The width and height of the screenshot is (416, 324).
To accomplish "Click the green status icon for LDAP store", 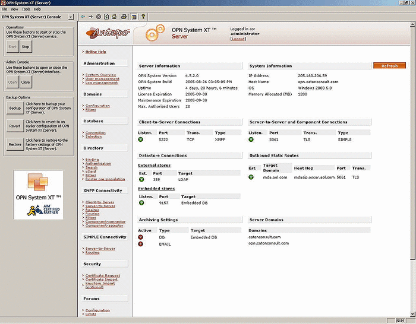I will 141,179.
